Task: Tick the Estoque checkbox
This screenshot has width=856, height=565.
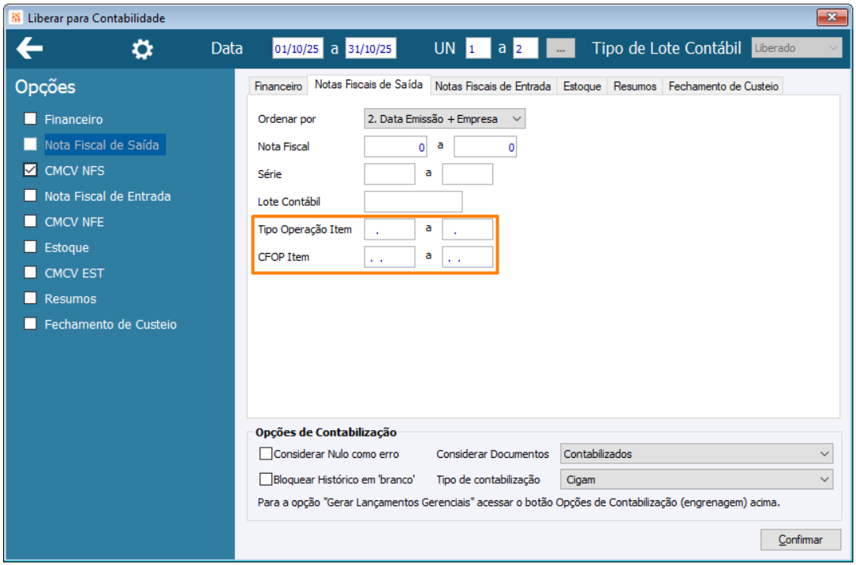Action: coord(31,247)
